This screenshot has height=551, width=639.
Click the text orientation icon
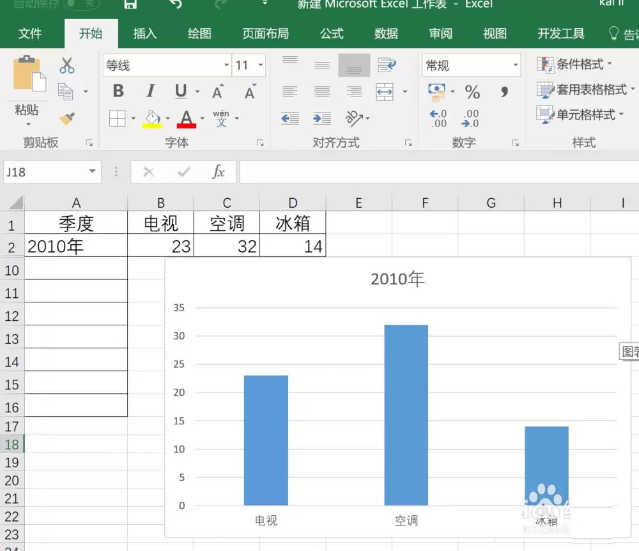(x=354, y=118)
